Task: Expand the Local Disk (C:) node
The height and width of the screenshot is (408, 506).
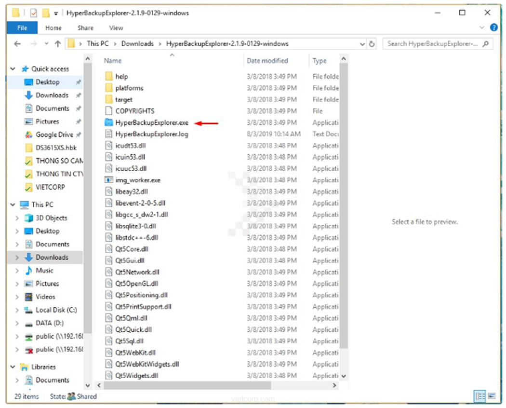Action: tap(17, 310)
